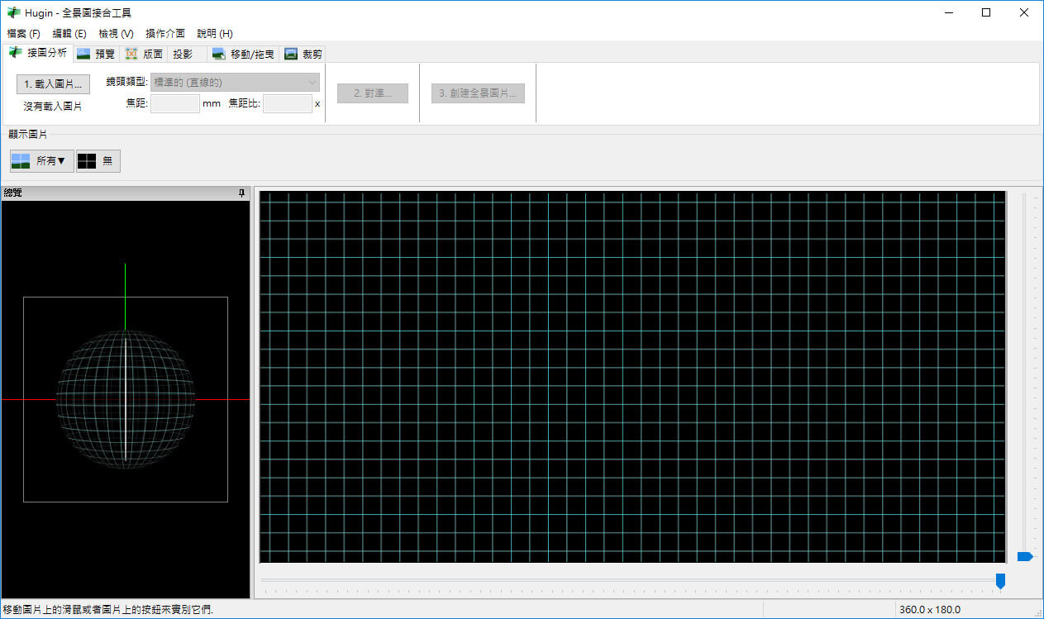Go to the 投影 projection tab
This screenshot has width=1044, height=619.
tap(183, 54)
